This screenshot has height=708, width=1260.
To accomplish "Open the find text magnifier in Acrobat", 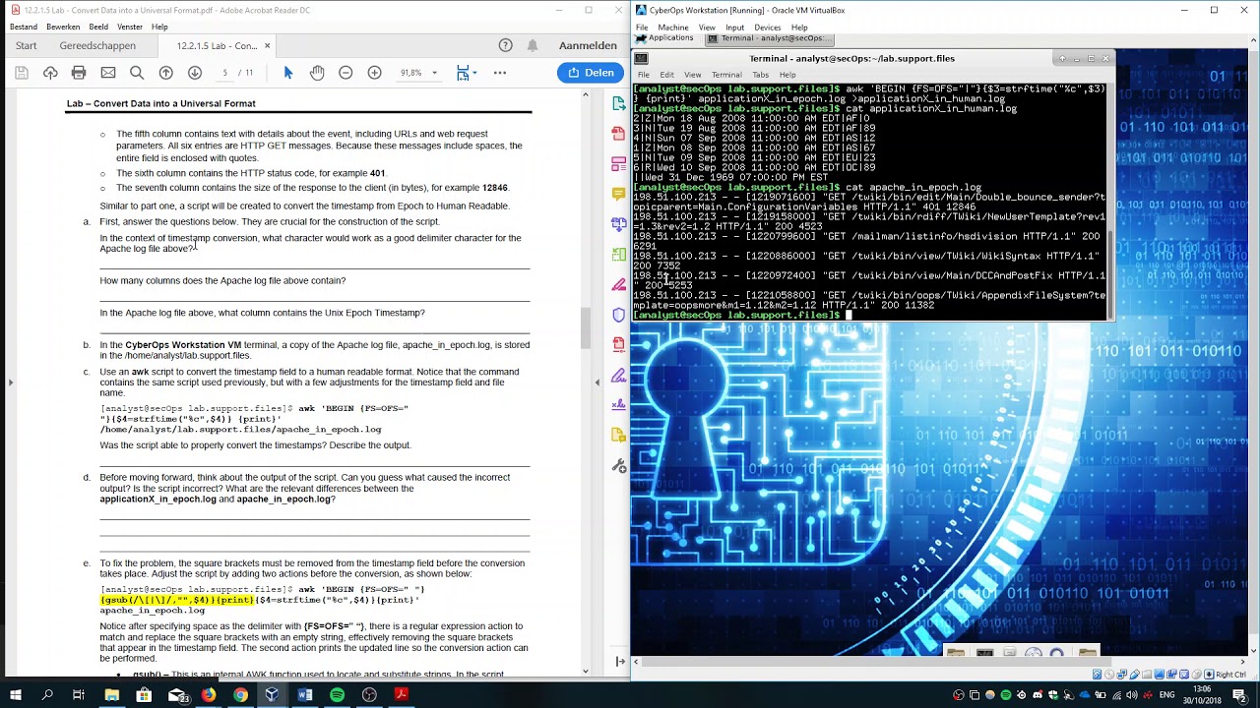I will point(137,73).
